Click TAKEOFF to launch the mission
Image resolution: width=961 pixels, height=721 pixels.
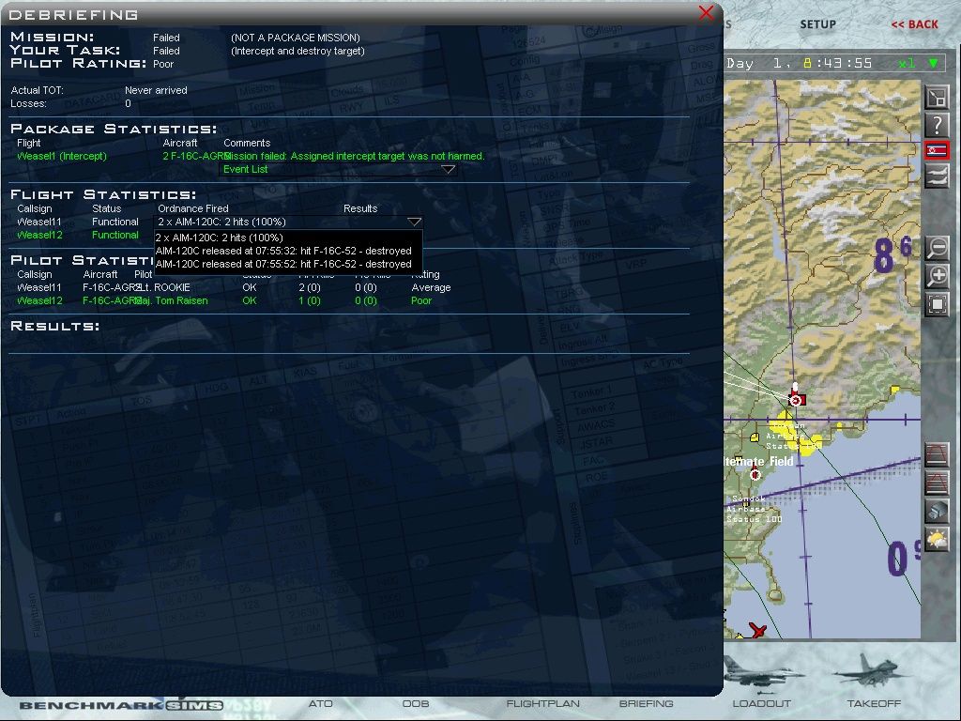[874, 703]
